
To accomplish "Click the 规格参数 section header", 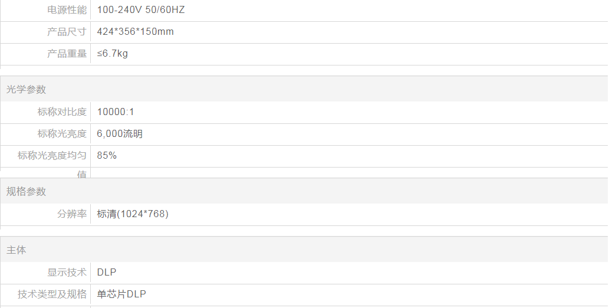I will (x=27, y=192).
